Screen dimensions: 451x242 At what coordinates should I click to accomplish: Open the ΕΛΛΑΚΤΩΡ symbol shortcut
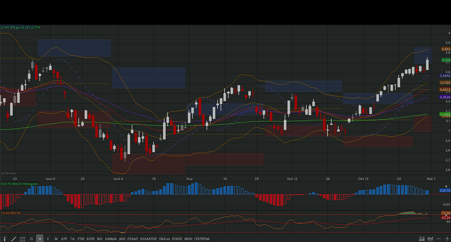[148, 239]
